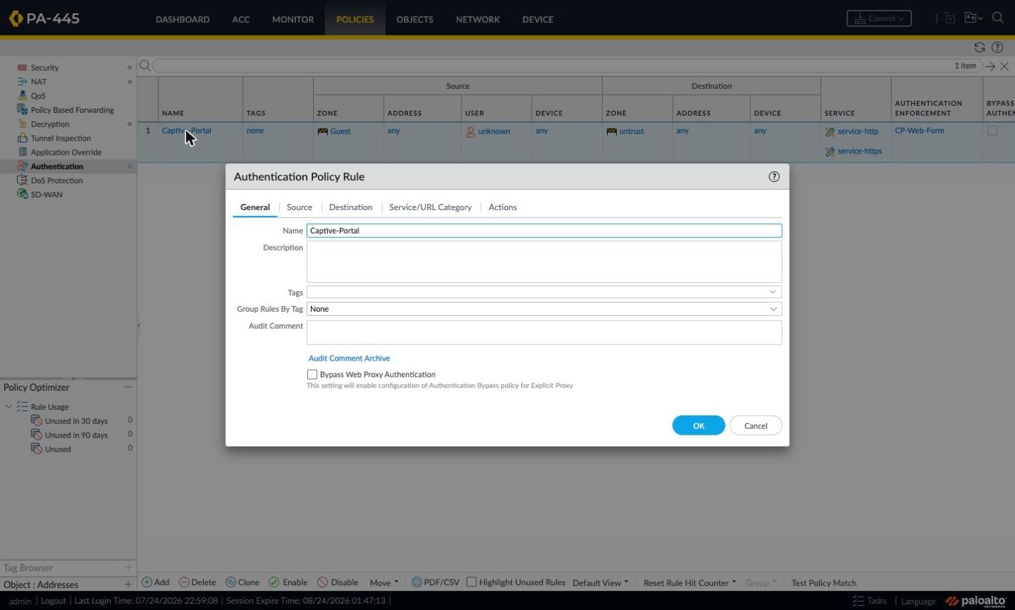1015x610 pixels.
Task: Switch to the Source tab
Action: (x=299, y=207)
